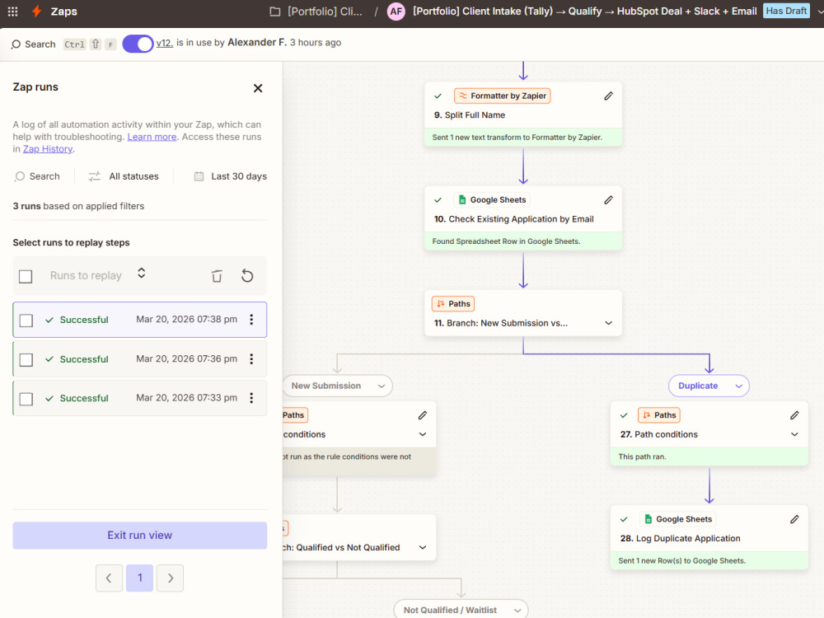Open the New Submission path dropdown

[x=337, y=386]
